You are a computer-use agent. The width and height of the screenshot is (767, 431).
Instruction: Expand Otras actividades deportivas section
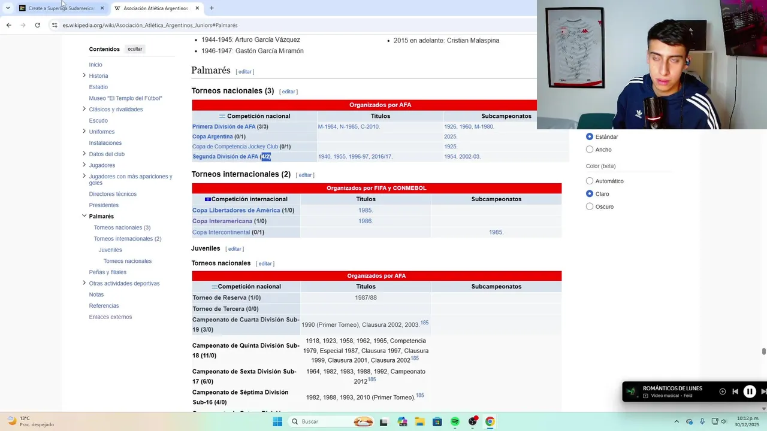[84, 283]
